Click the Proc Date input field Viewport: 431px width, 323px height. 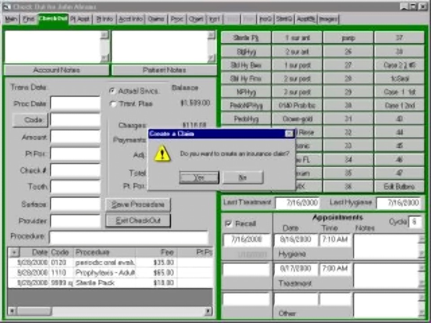(x=75, y=104)
